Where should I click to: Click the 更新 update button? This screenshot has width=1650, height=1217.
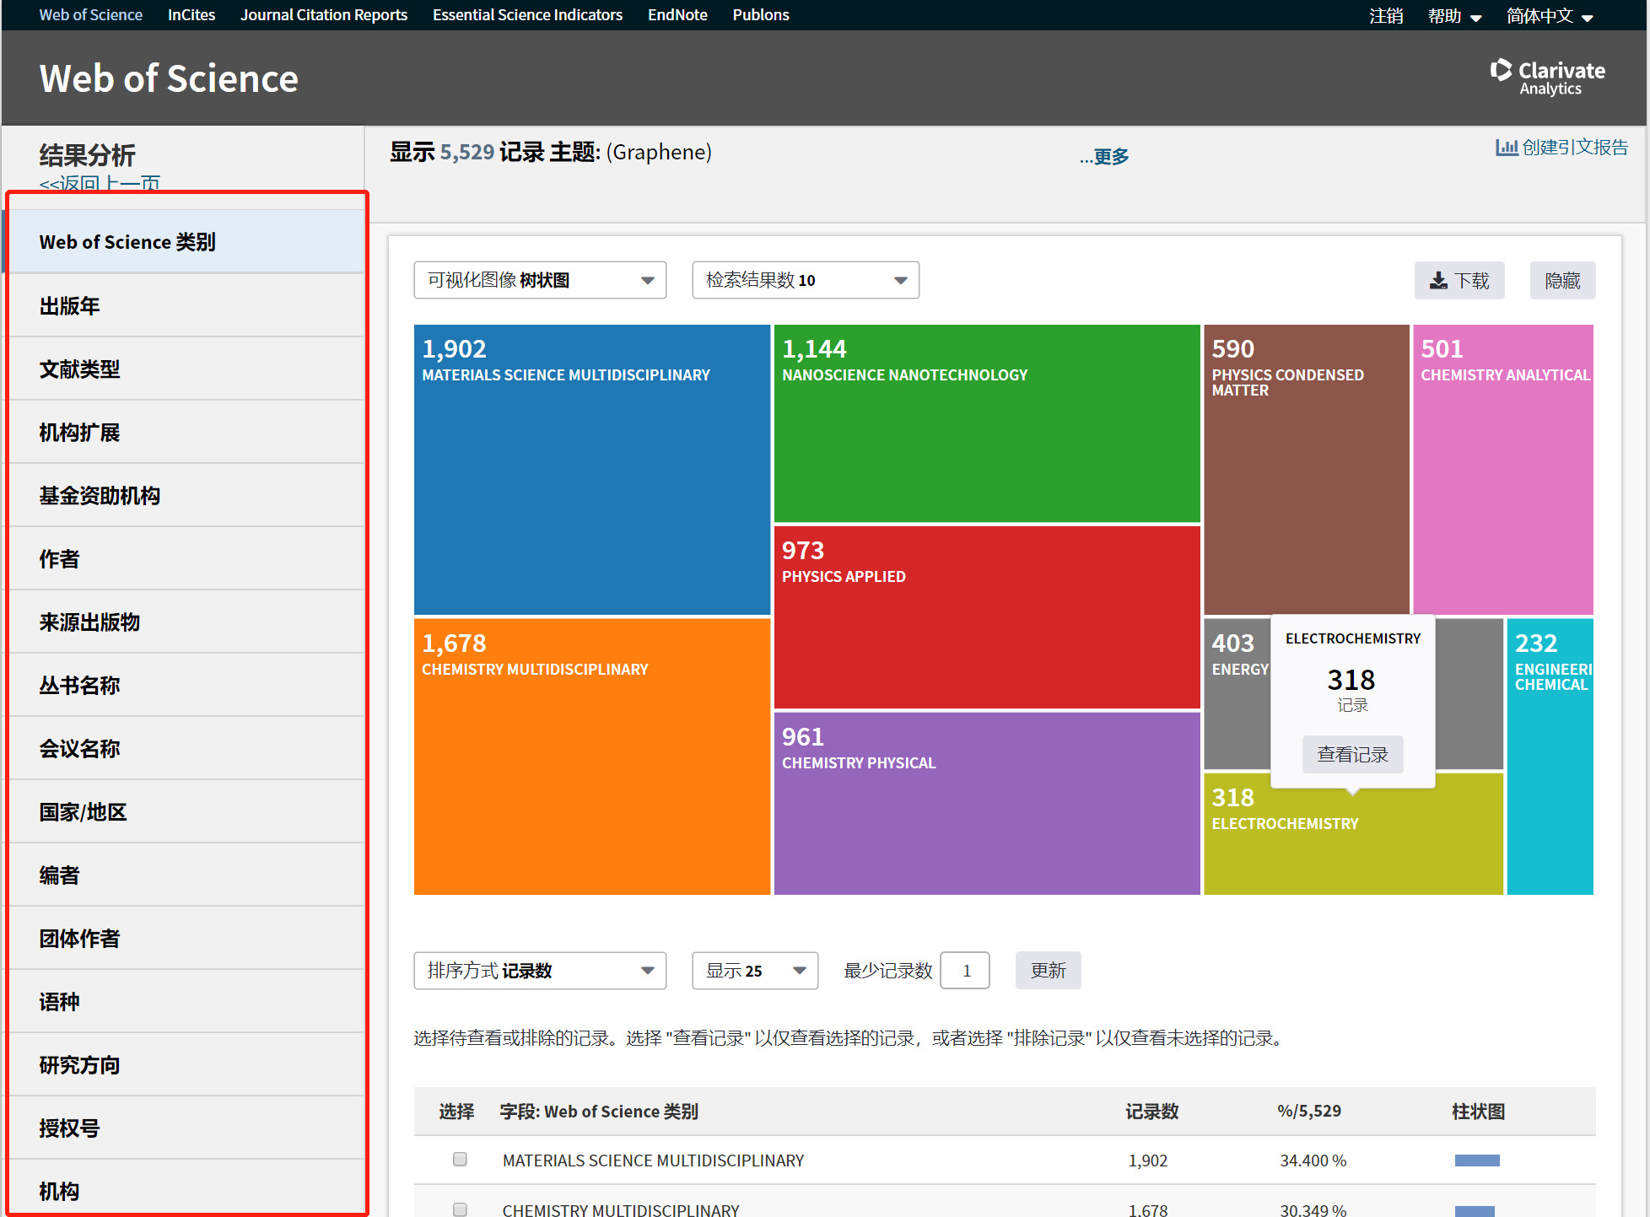click(x=1048, y=971)
